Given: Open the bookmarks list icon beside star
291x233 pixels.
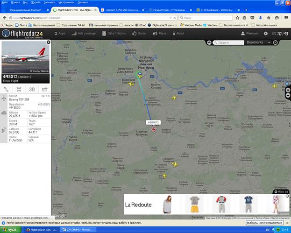Looking at the screenshot, I should (245, 18).
